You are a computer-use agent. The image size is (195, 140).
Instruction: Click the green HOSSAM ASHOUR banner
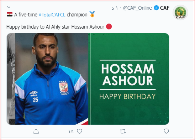tap(128, 79)
